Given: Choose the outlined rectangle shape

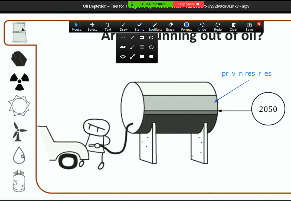Looking at the screenshot, I should click(142, 38).
